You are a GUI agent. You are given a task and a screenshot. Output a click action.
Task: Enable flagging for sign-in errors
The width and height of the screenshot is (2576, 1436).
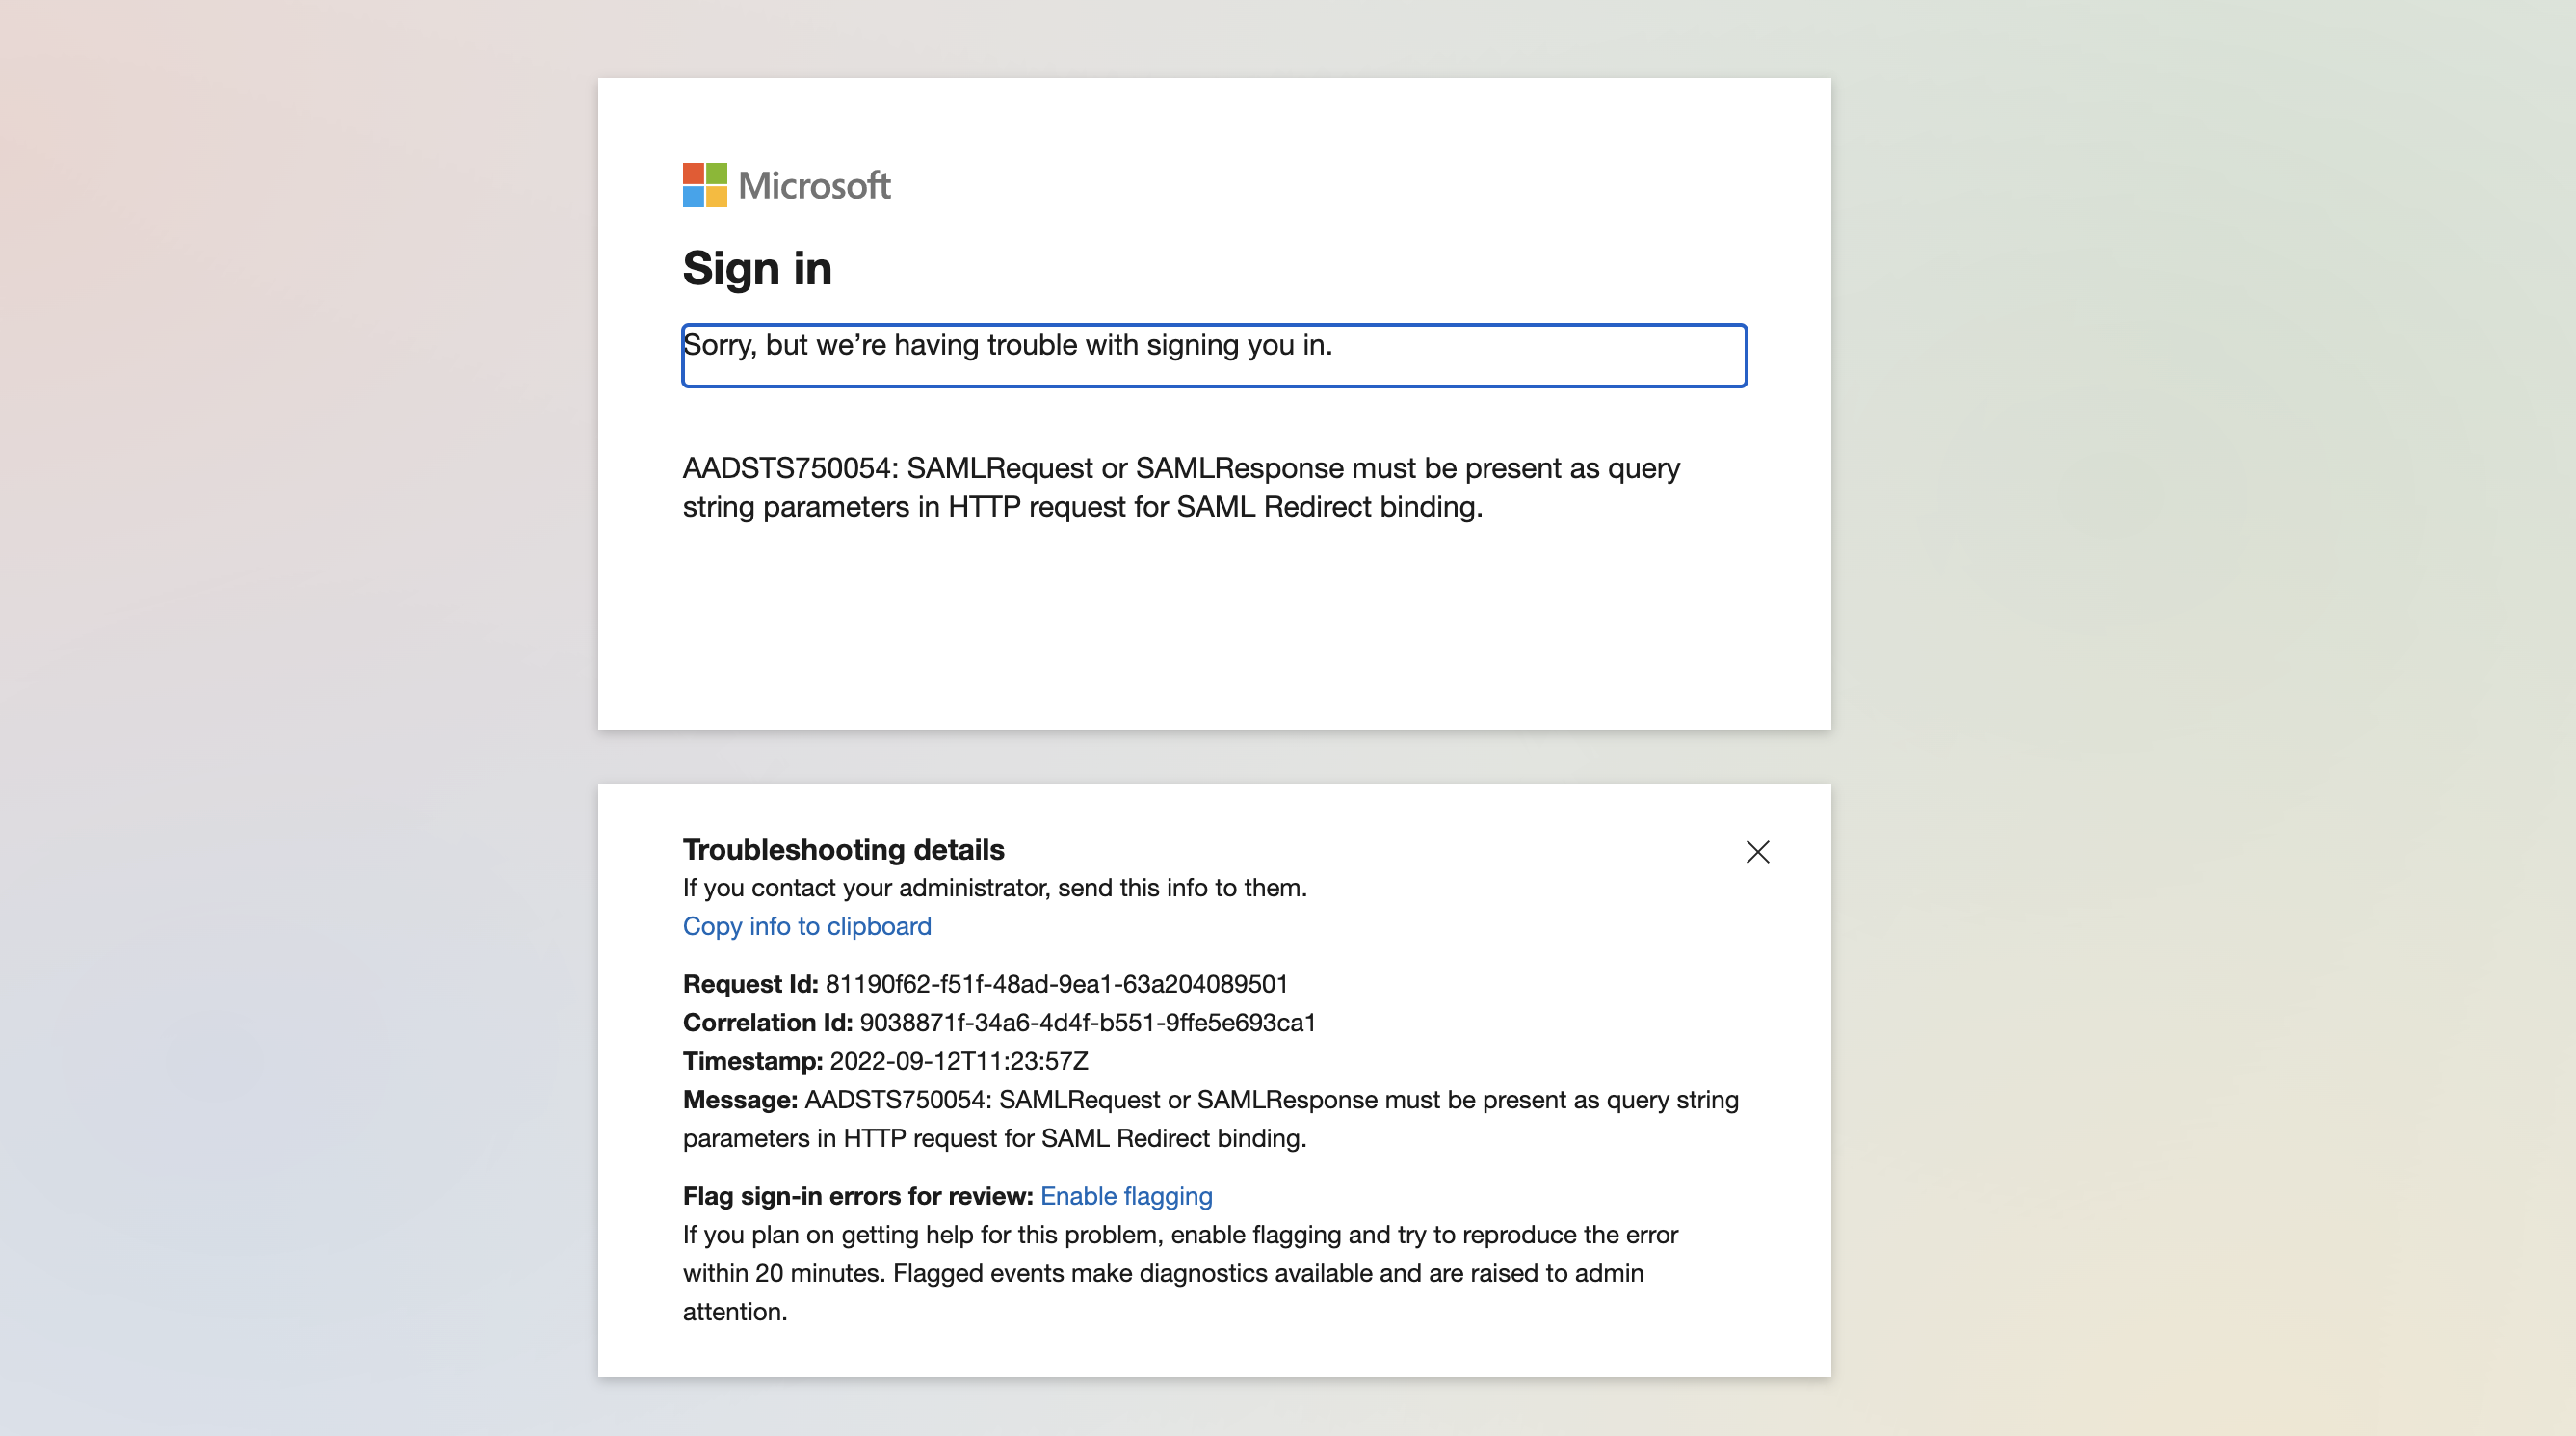click(x=1126, y=1196)
